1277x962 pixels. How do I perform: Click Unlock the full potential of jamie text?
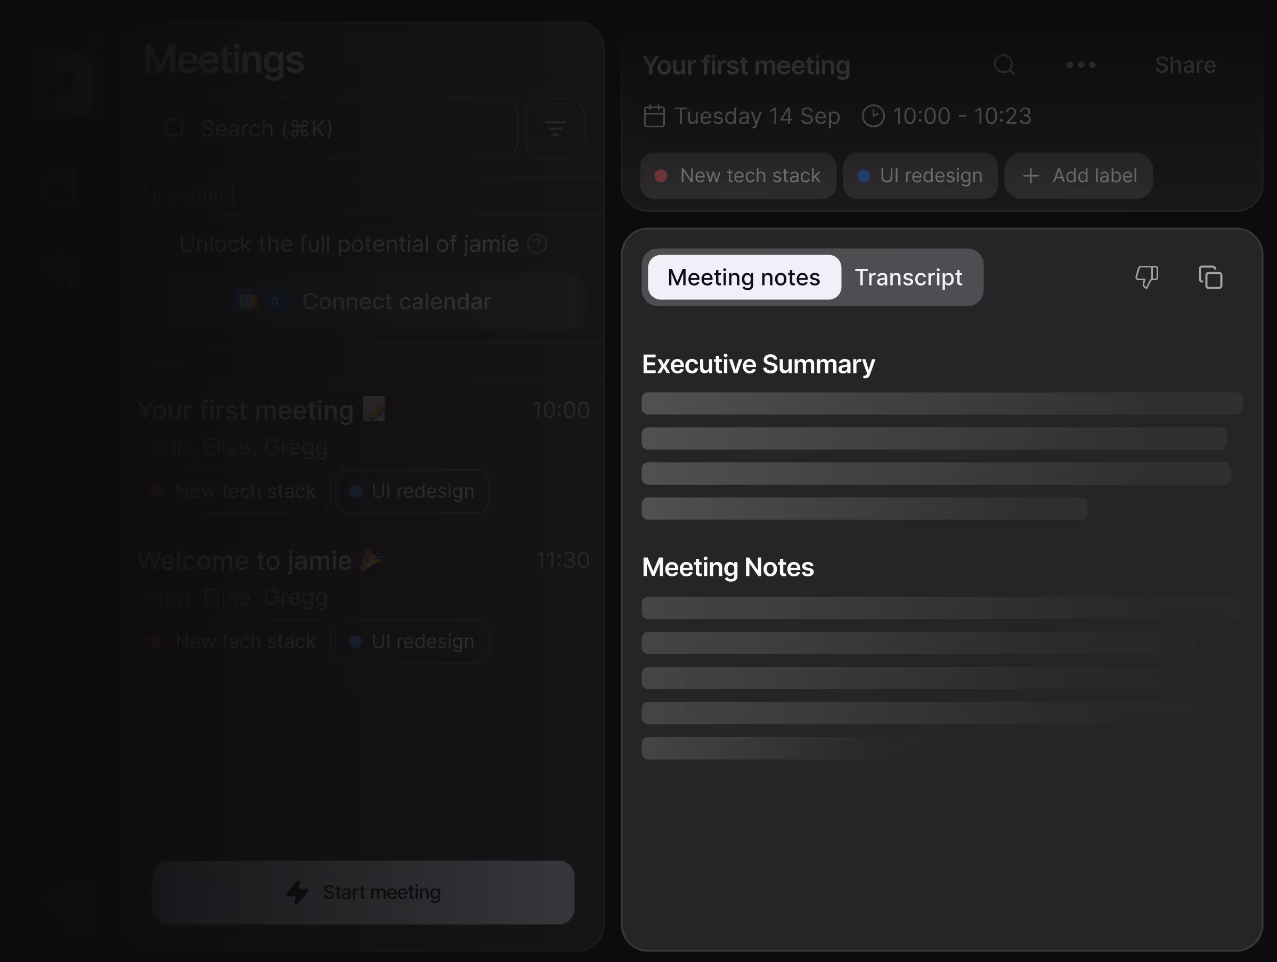coord(349,244)
